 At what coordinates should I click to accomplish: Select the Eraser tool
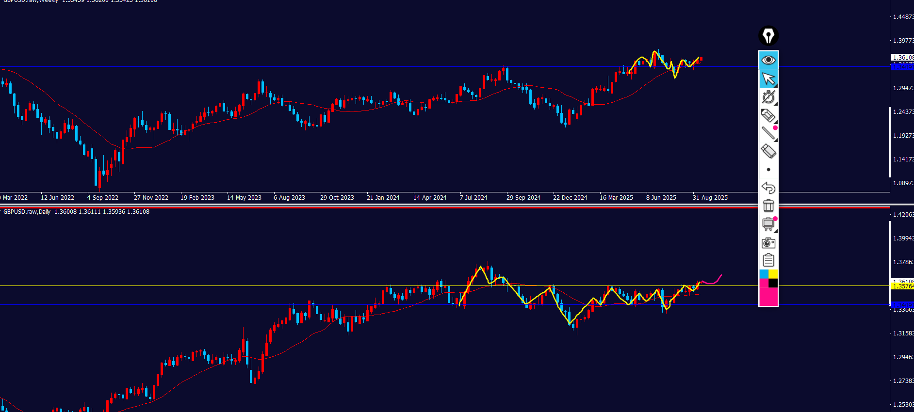[768, 151]
